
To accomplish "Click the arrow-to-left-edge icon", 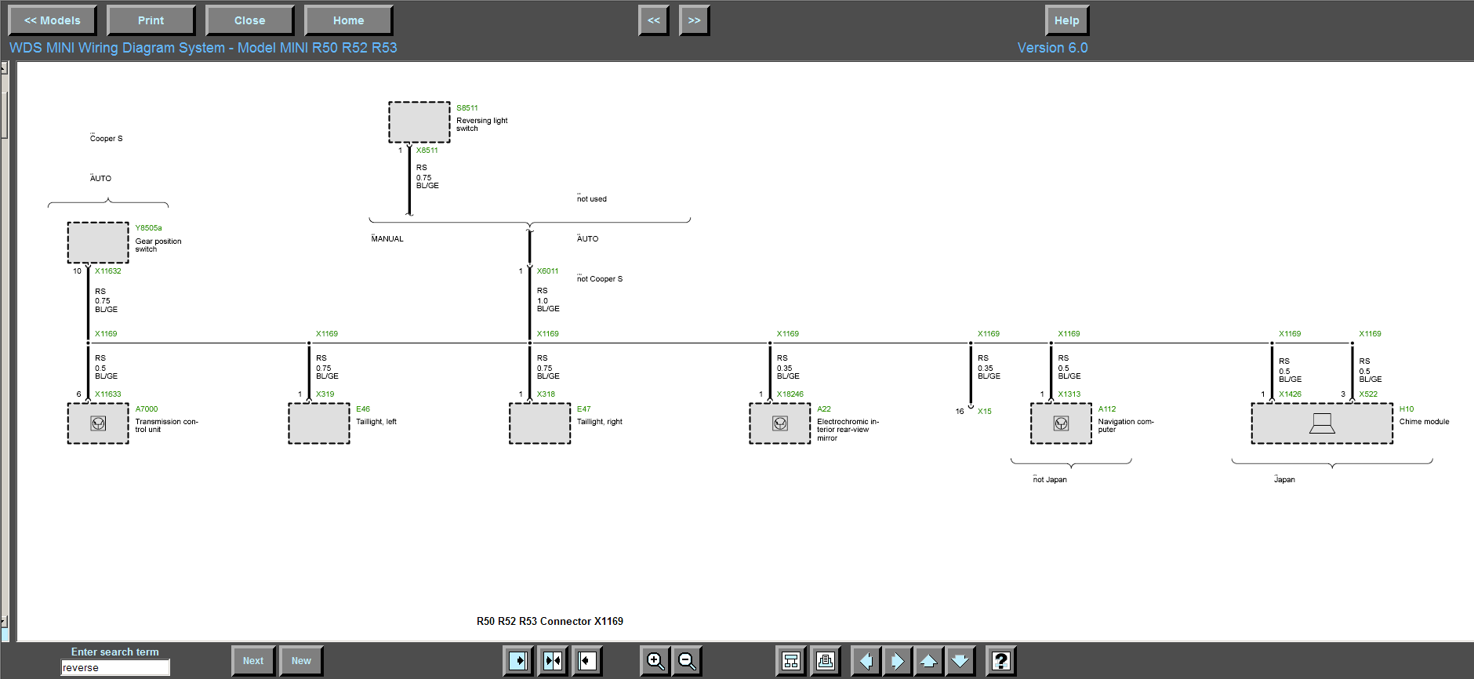I will tap(586, 661).
